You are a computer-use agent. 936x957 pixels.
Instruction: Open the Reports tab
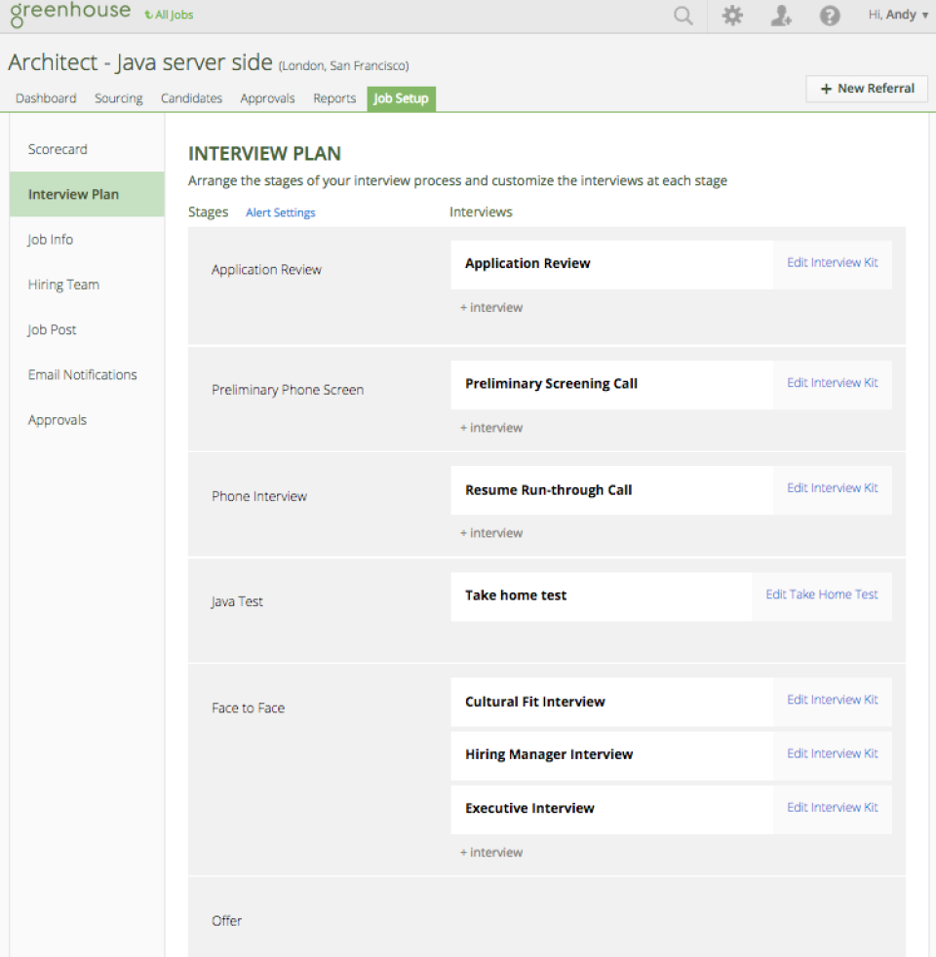[334, 98]
